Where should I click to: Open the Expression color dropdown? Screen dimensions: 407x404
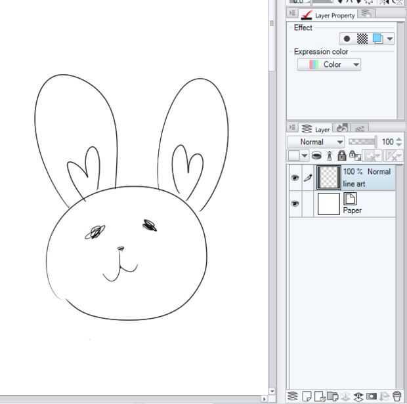tap(329, 64)
